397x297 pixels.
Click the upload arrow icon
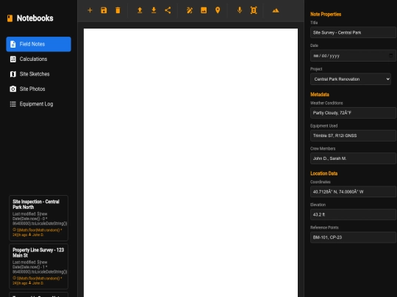coord(140,10)
